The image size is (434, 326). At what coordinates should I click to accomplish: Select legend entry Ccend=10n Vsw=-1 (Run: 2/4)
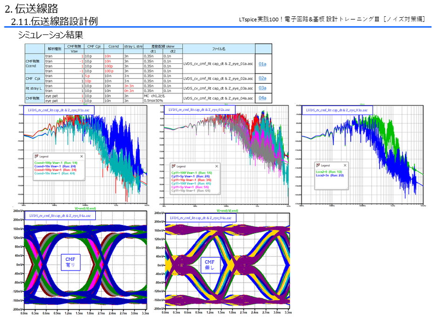[x=55, y=166]
